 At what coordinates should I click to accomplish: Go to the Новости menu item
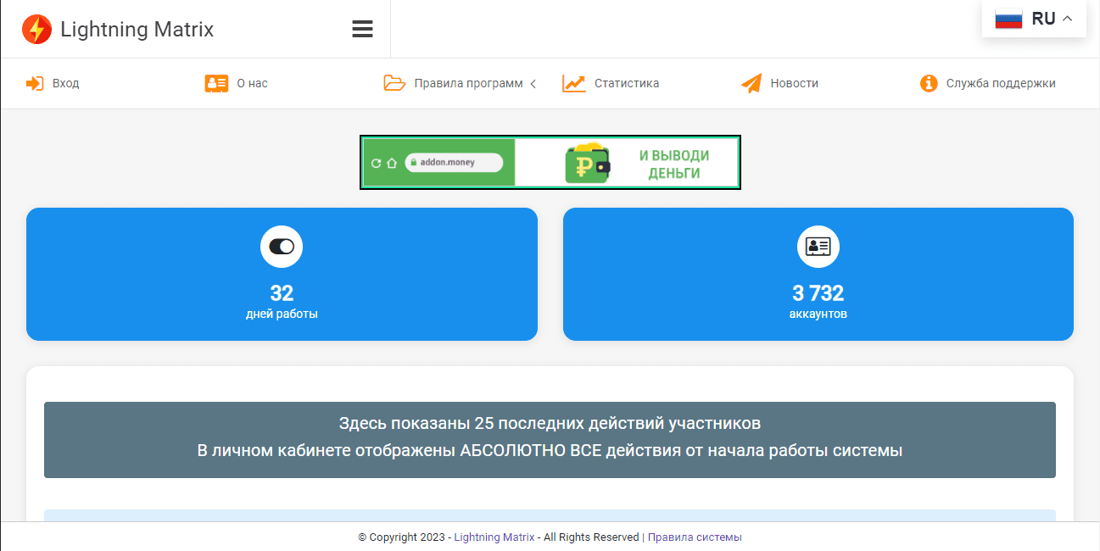[x=794, y=83]
